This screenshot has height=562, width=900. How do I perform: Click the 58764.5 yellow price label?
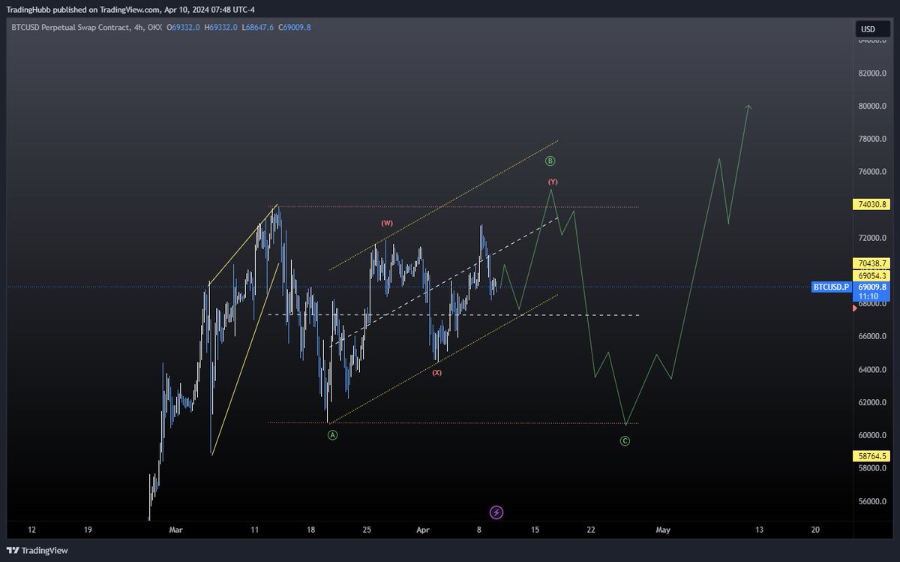(x=870, y=455)
